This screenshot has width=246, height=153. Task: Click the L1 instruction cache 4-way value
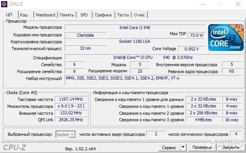click(232, 106)
